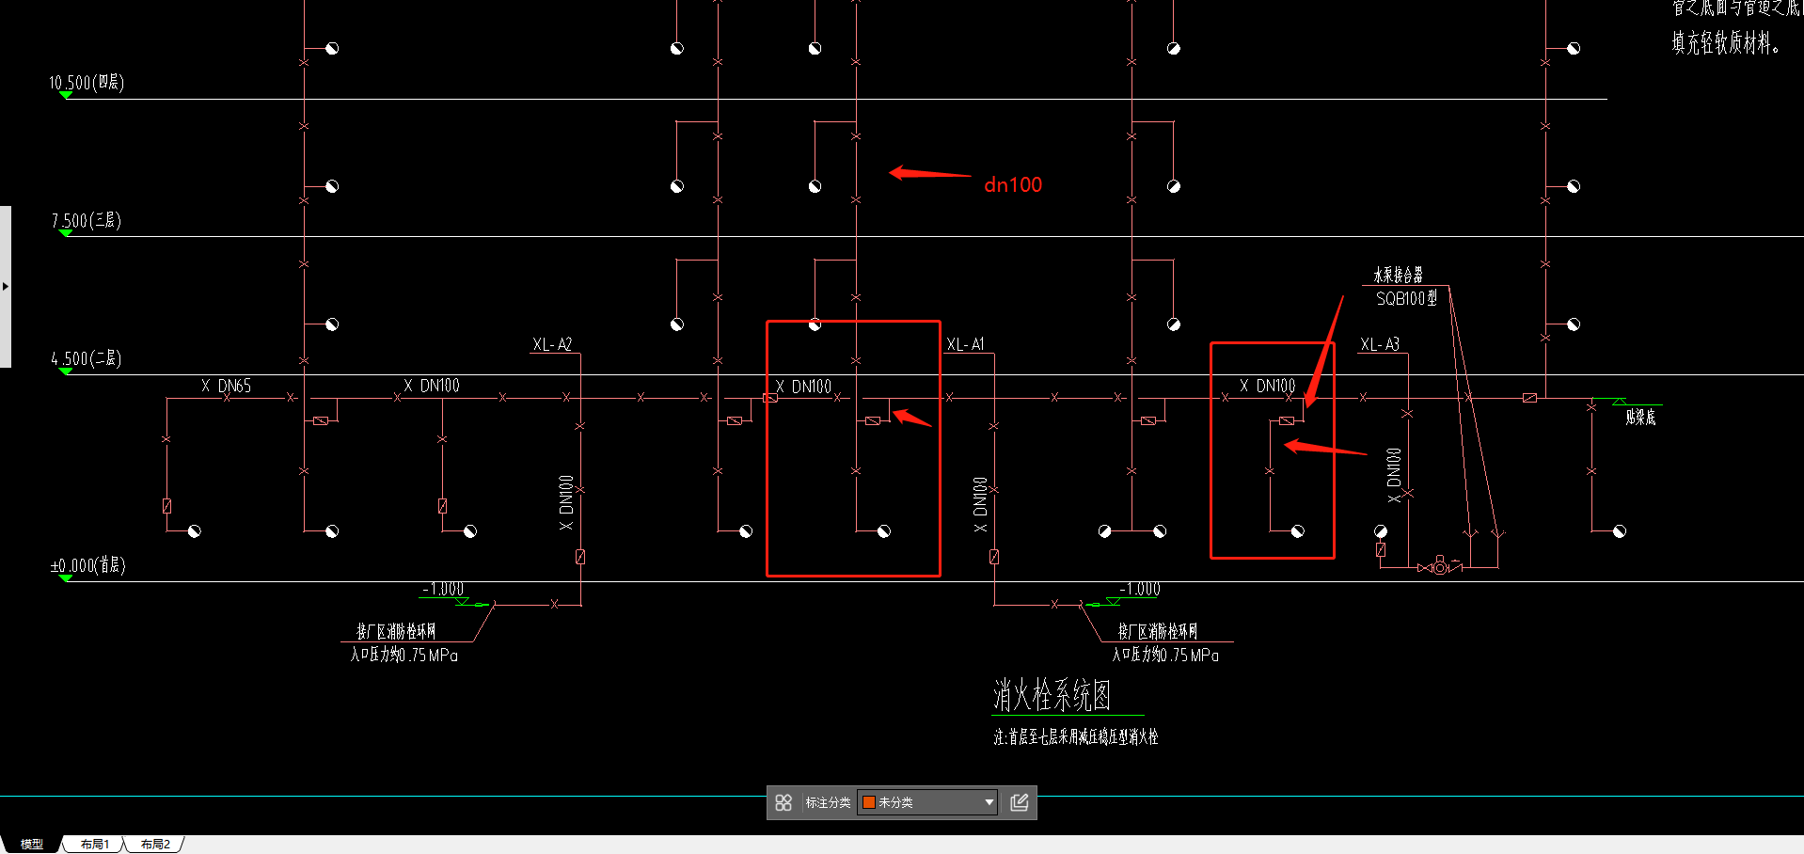
Task: Switch to the 布局2 tab
Action: click(x=155, y=844)
